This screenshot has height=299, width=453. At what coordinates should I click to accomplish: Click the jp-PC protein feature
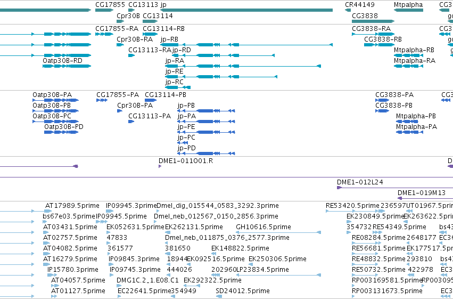pyautogui.click(x=183, y=143)
